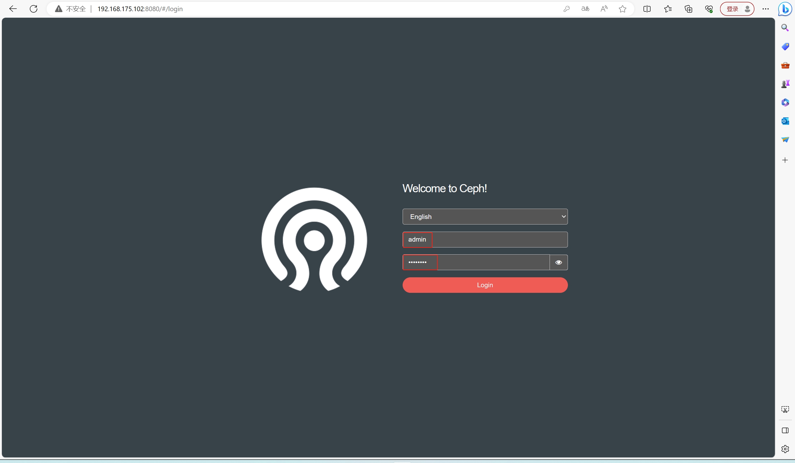Image resolution: width=795 pixels, height=463 pixels.
Task: Click the translate page icon
Action: pos(585,9)
